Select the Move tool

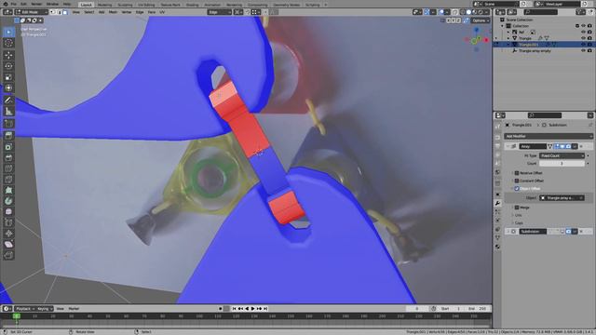8,55
